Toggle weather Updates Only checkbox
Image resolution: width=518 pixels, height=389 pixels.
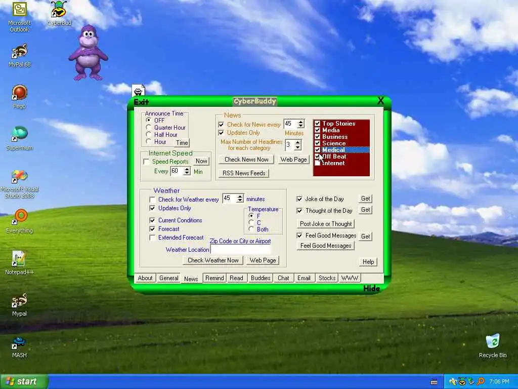(x=152, y=208)
